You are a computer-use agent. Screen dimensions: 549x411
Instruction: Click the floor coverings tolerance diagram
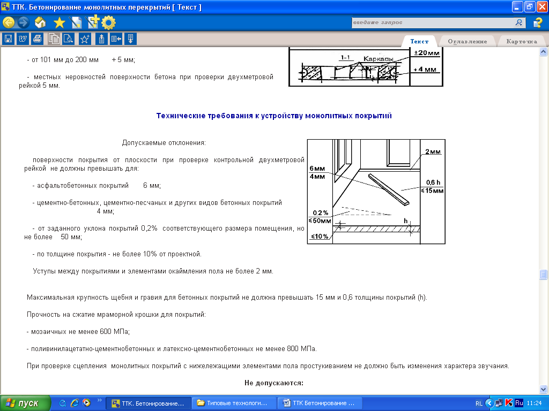coord(376,192)
